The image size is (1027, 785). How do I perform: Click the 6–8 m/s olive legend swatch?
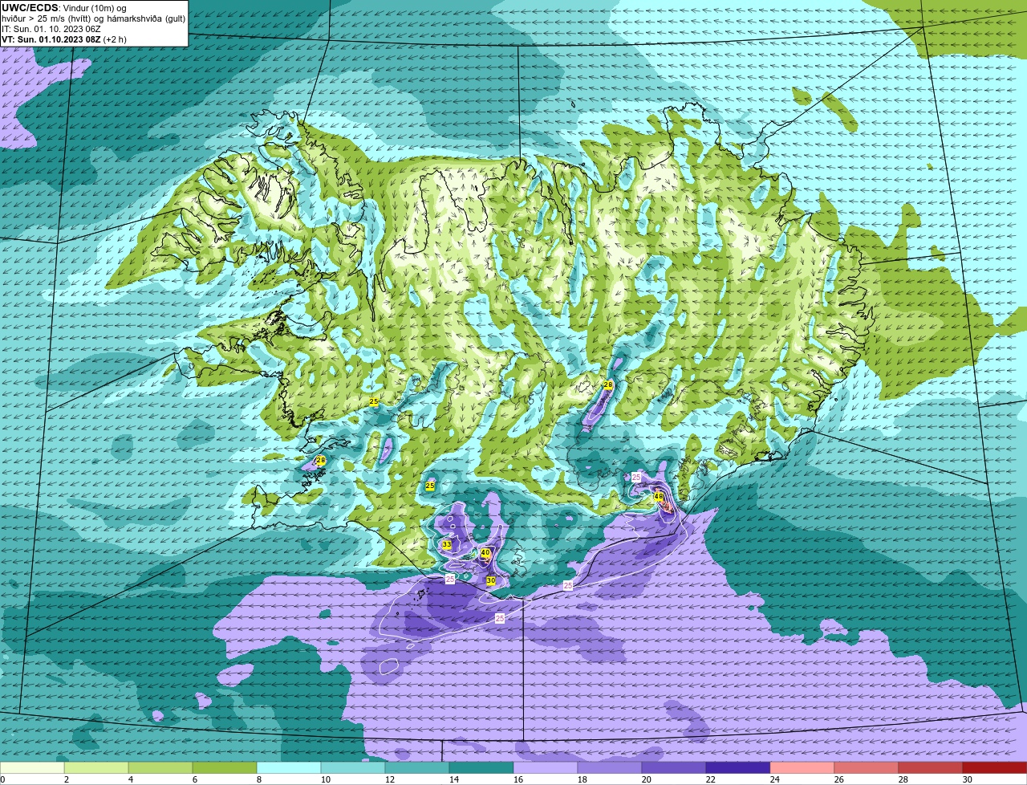pos(225,768)
